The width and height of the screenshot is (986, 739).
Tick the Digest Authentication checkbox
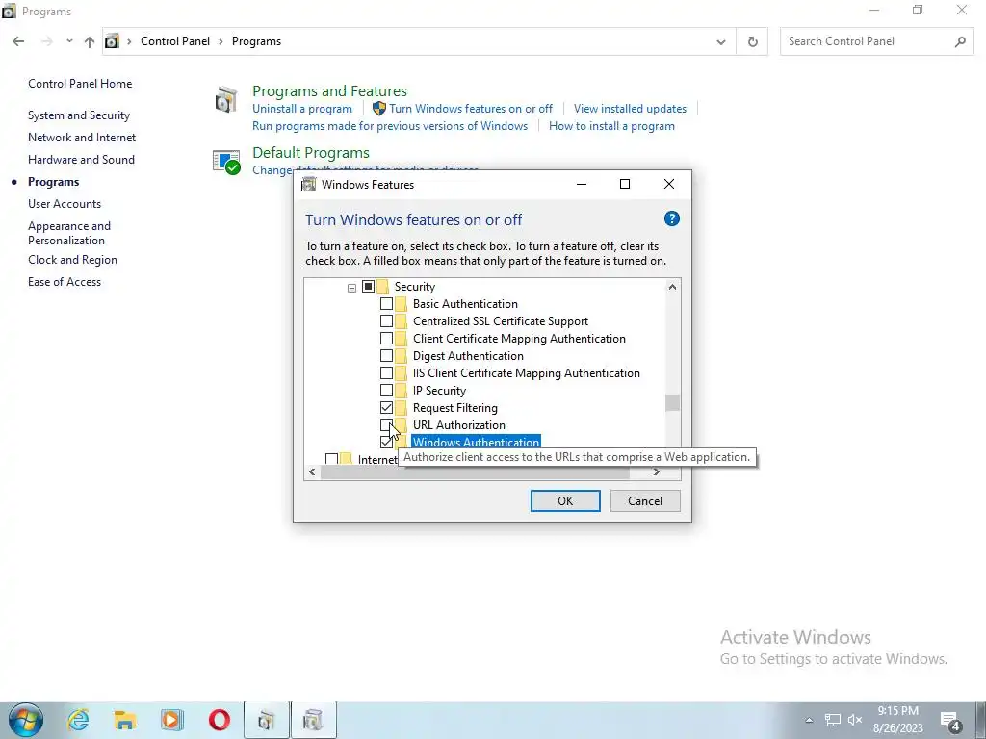[387, 356]
